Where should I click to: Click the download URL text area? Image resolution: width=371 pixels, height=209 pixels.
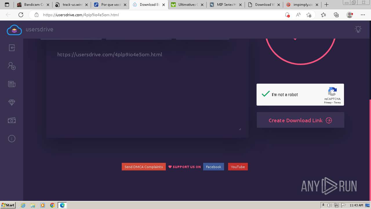coord(147,90)
